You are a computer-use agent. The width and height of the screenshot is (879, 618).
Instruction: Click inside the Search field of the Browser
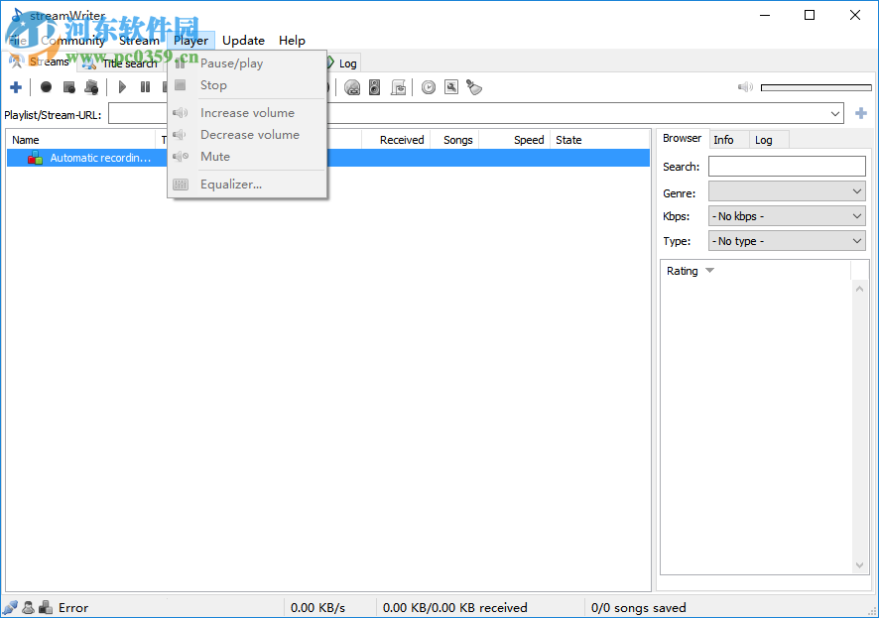787,166
